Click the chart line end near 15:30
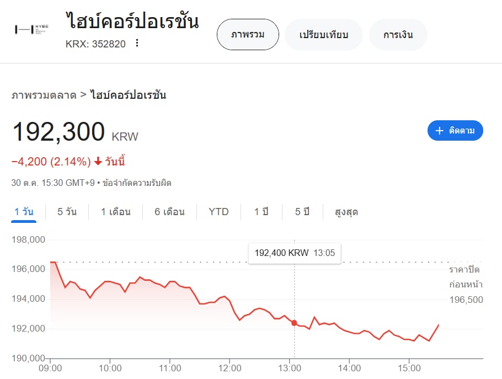 (439, 325)
